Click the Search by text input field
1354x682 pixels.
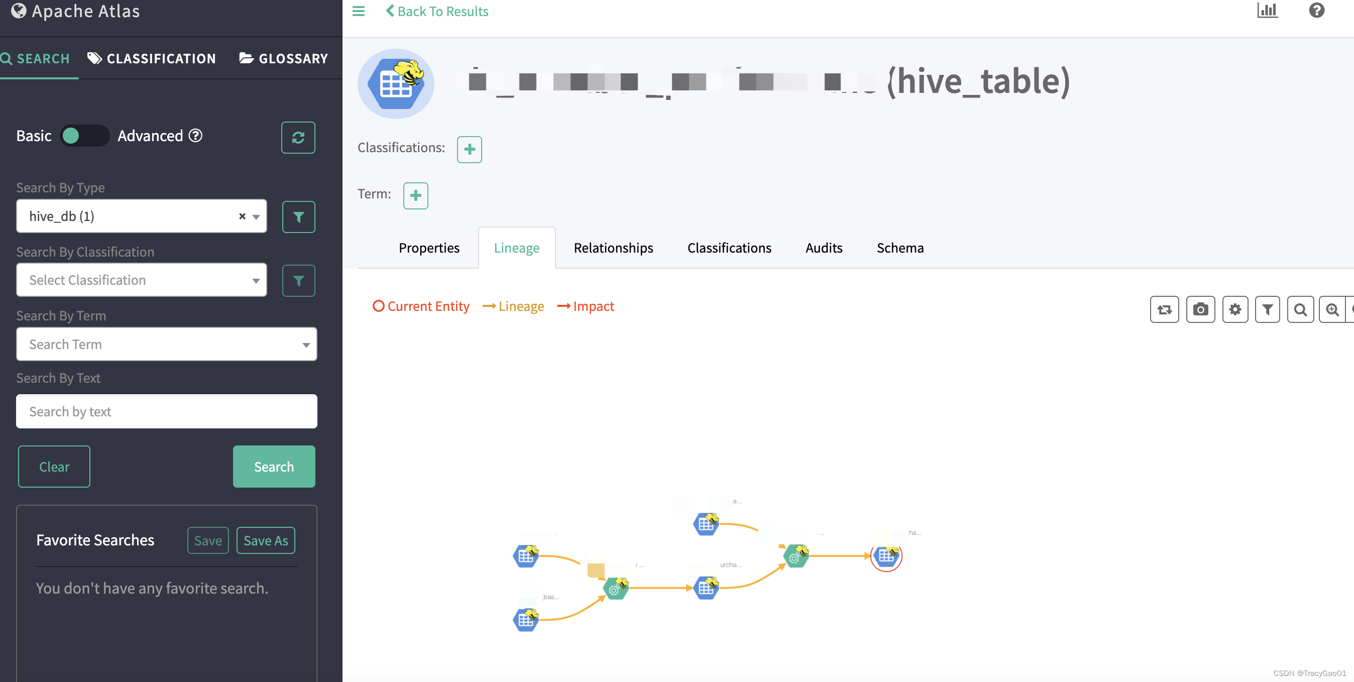(166, 411)
